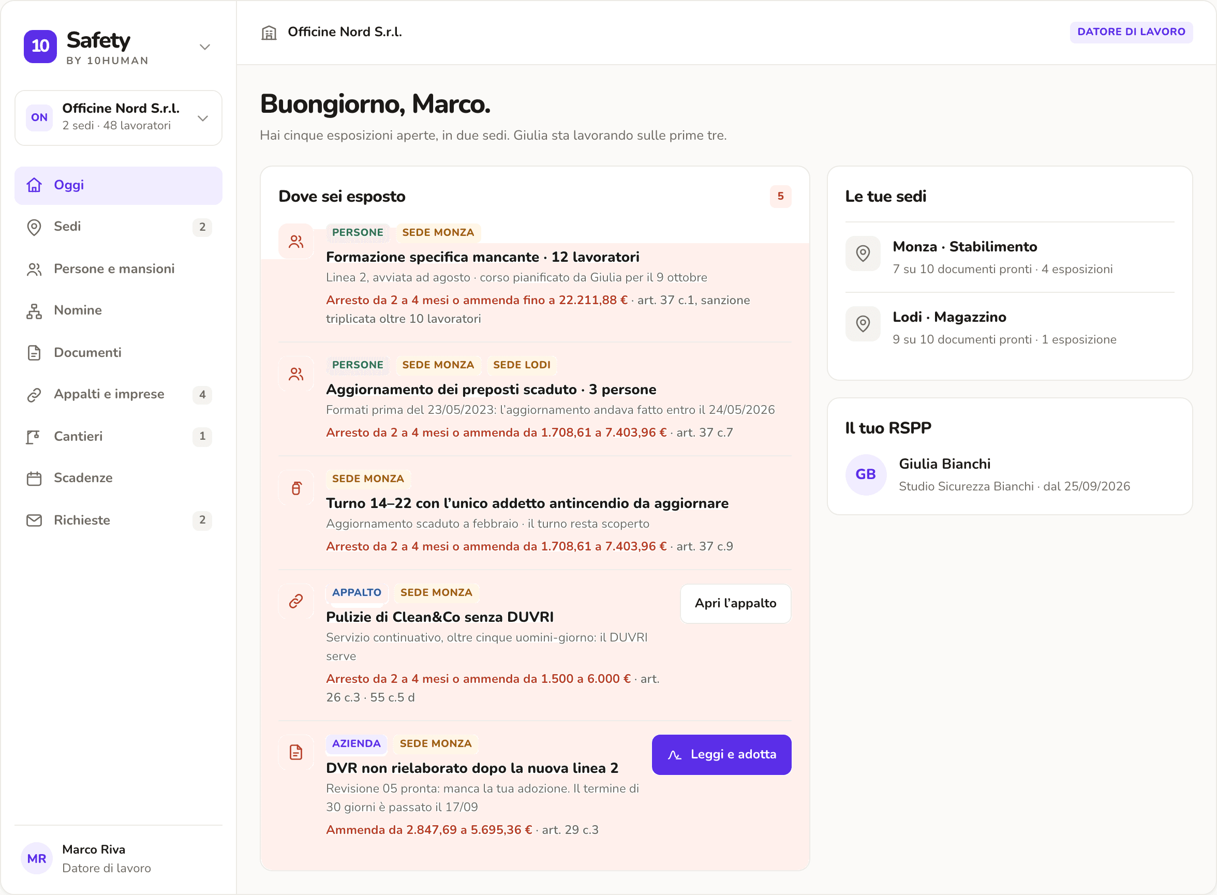Viewport: 1217px width, 895px height.
Task: Click people icon of Formazione specifica row
Action: tap(296, 241)
